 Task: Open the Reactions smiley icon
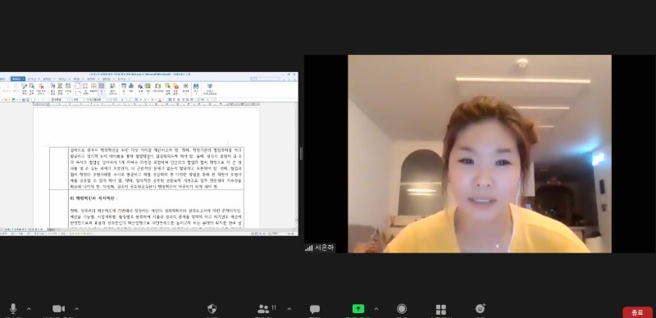[x=481, y=308]
